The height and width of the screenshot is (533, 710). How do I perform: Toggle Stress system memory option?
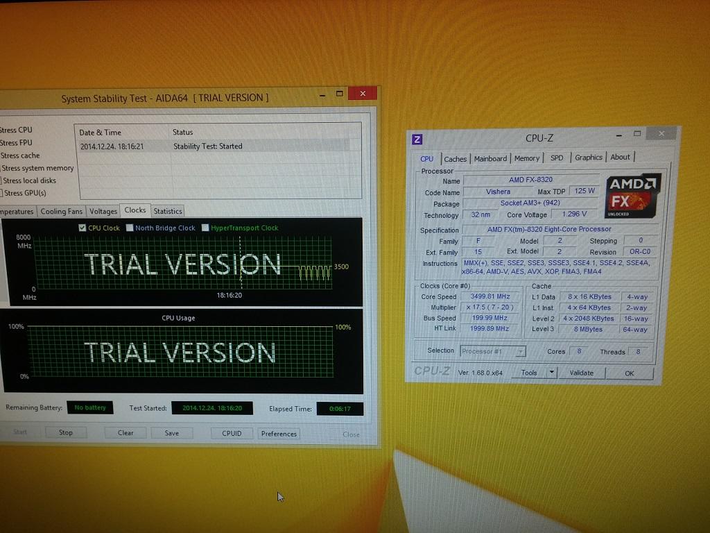(x=36, y=168)
